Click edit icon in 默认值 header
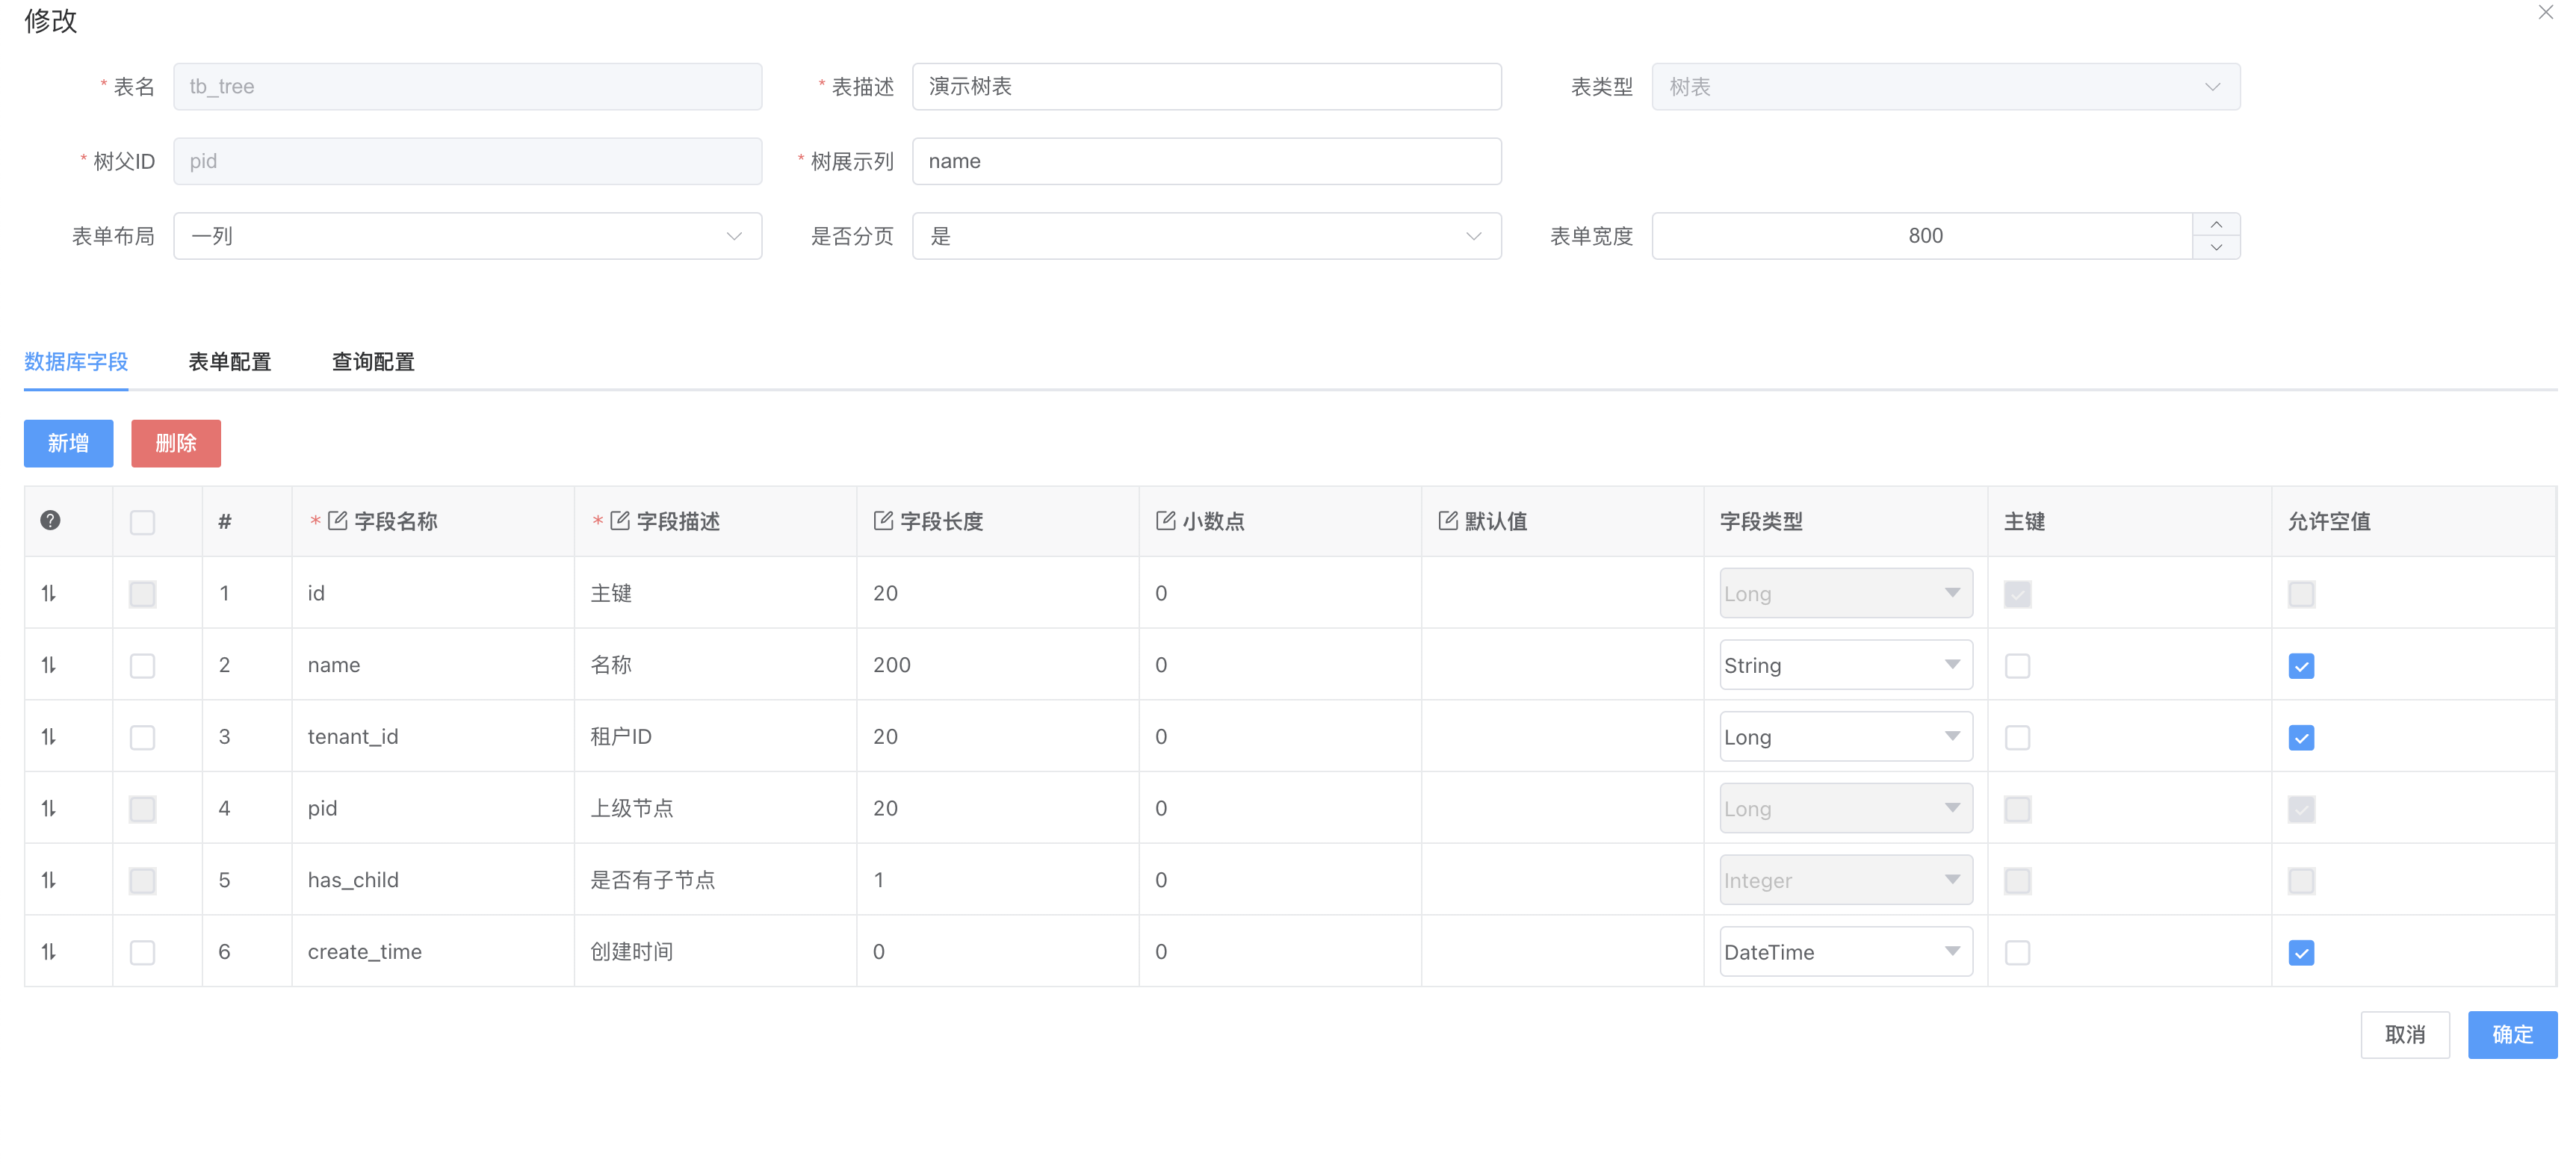 (x=1448, y=521)
